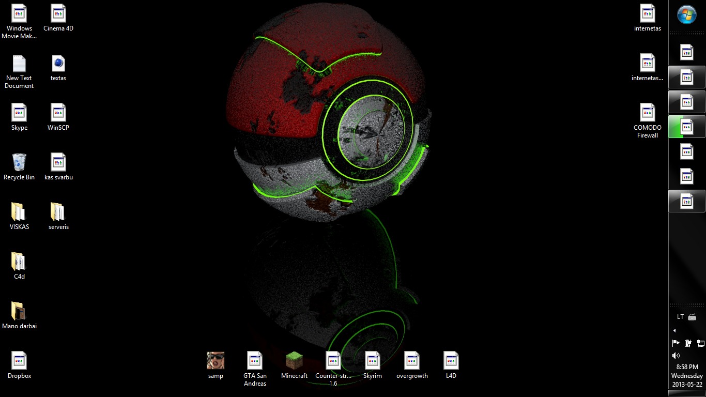Select the GTA San Andreas shortcut
This screenshot has height=397, width=706.
255,369
